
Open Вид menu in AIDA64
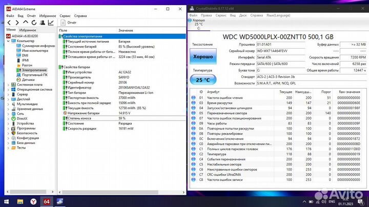tap(20, 16)
